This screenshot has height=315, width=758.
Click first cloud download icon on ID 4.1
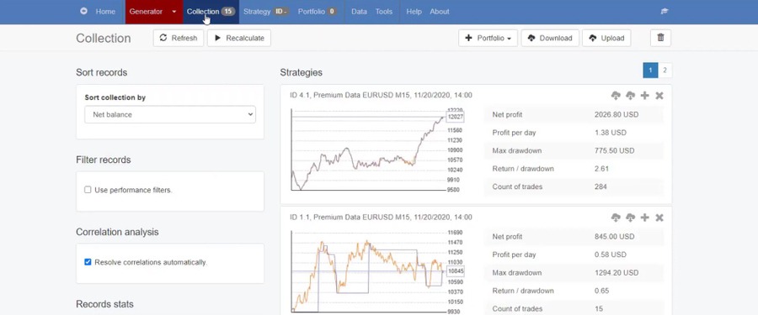point(616,96)
